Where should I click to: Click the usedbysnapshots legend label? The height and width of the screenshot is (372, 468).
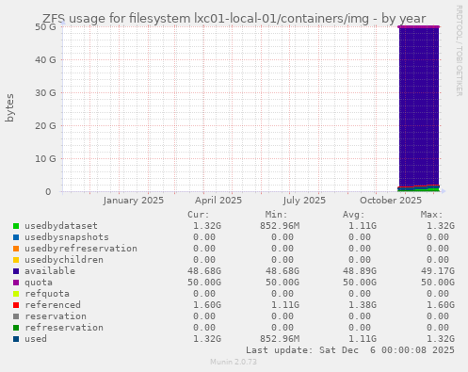coord(67,237)
